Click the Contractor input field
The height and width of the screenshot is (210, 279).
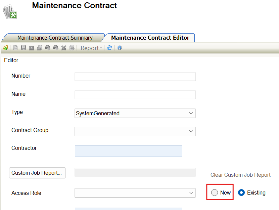click(x=128, y=151)
